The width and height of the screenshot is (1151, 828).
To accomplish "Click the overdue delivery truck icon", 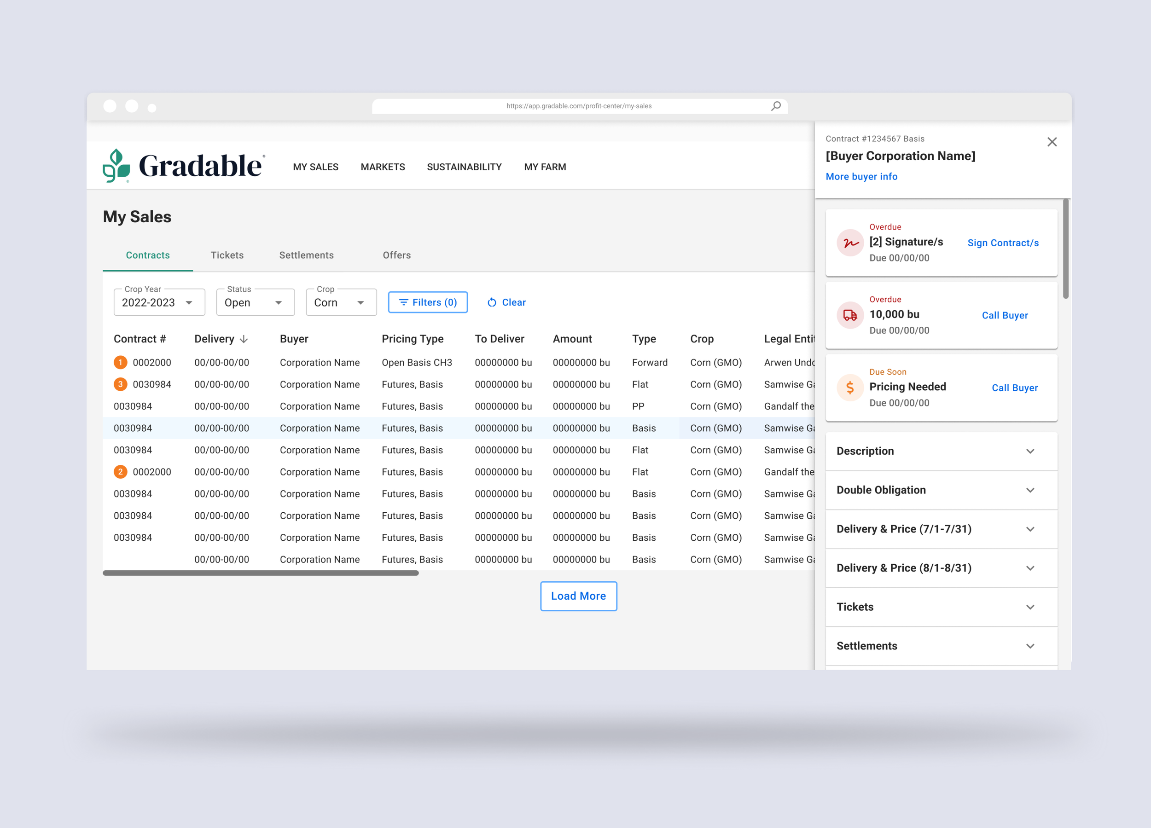I will [850, 316].
